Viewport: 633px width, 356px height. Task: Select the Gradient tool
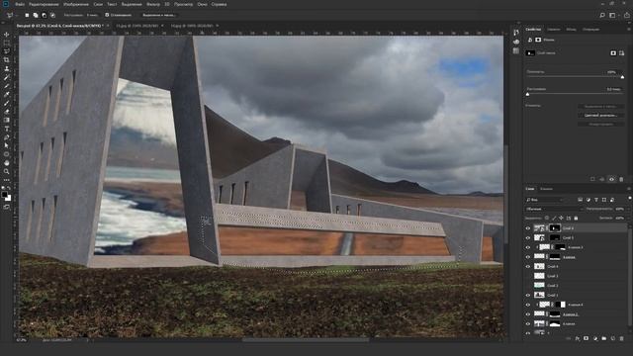(7, 120)
